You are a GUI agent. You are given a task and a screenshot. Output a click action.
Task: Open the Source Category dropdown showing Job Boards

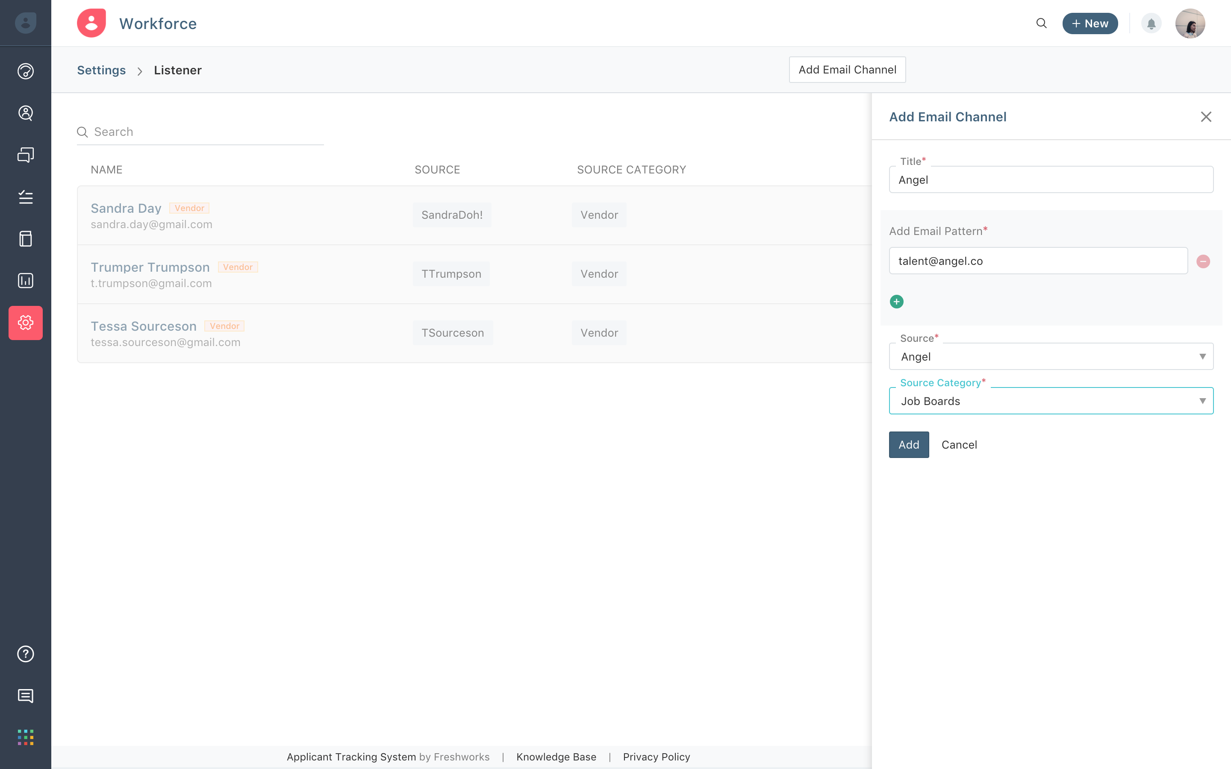click(1051, 401)
